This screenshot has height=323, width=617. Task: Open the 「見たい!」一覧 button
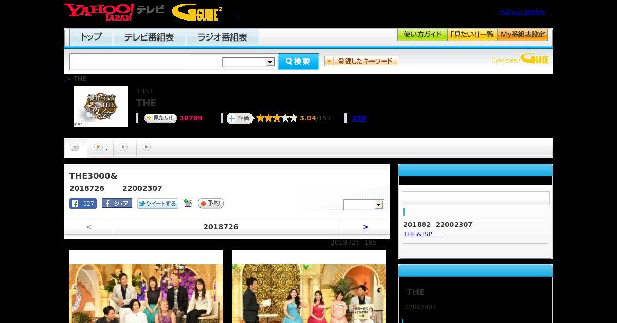click(x=472, y=35)
